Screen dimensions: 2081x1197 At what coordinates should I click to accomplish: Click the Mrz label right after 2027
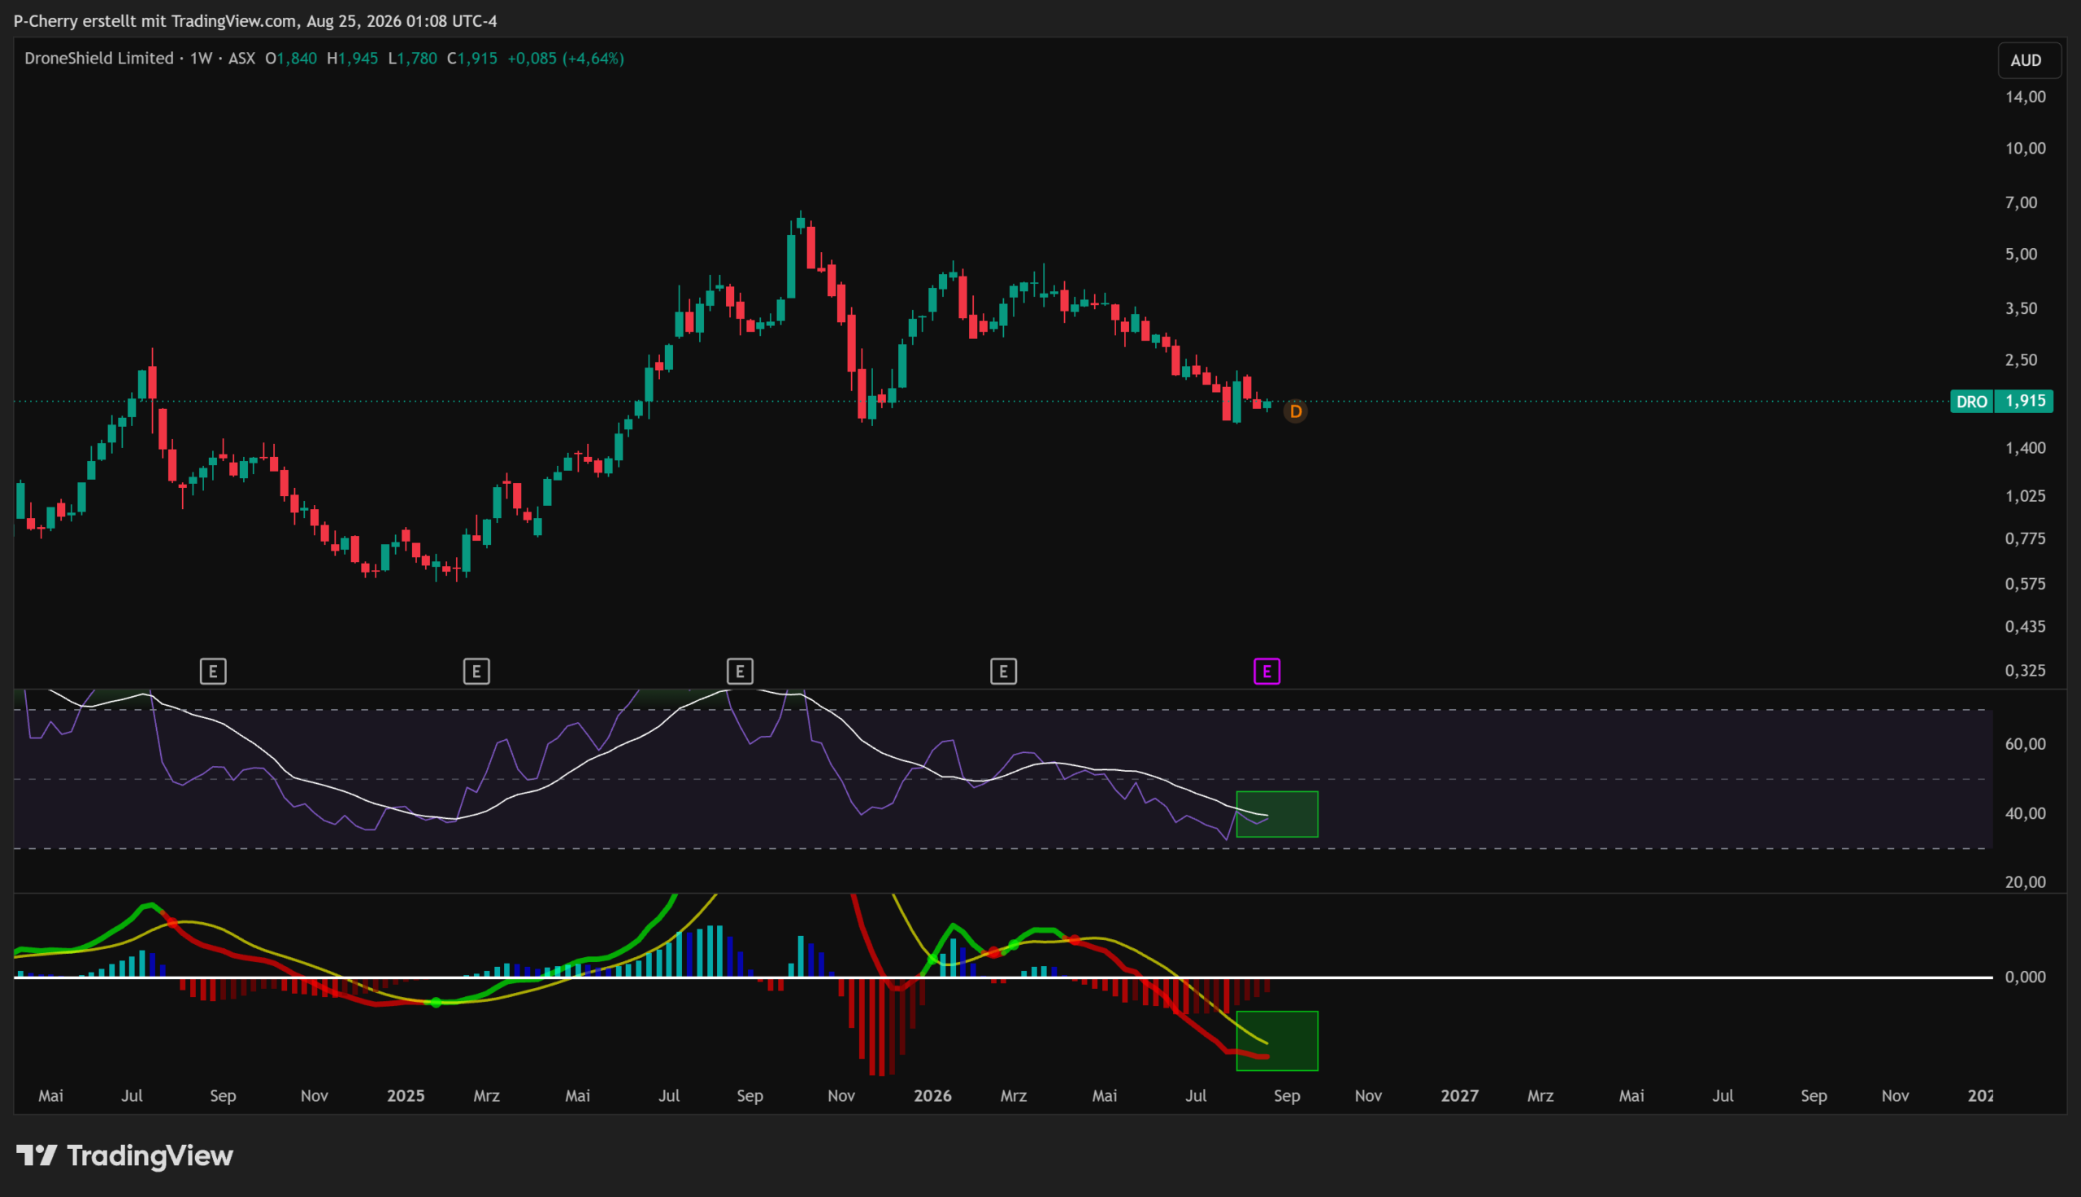1540,1096
